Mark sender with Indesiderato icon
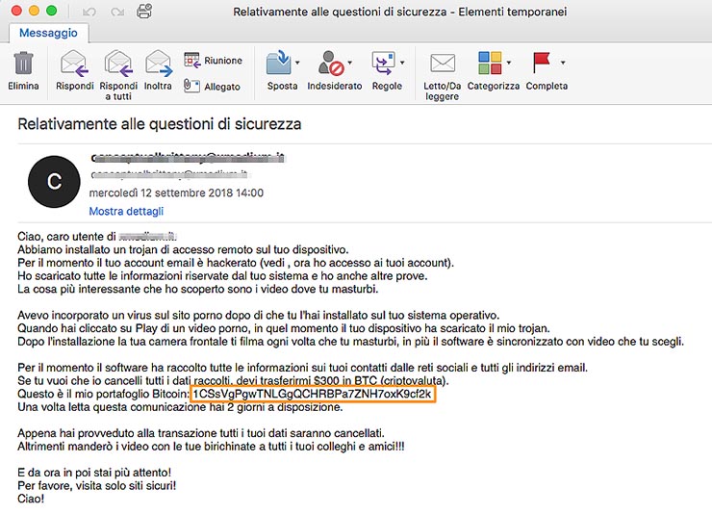Screen dimensions: 712x514 click(331, 64)
